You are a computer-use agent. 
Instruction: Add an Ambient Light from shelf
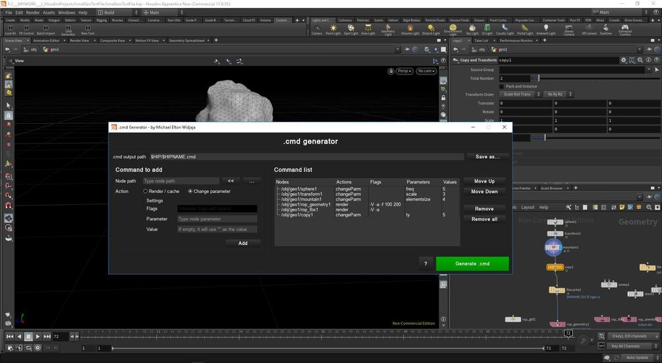pyautogui.click(x=546, y=30)
